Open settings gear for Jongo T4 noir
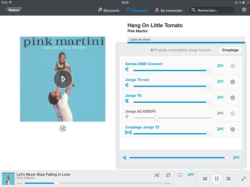This screenshot has width=250, height=187. coord(233,82)
